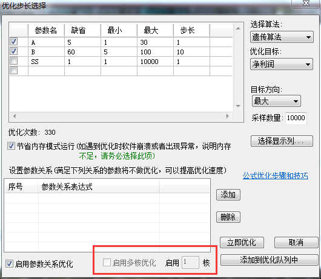Image resolution: width=321 pixels, height=279 pixels.
Task: Open the 公式优化步骤和技巧 link
Action: coord(276,176)
